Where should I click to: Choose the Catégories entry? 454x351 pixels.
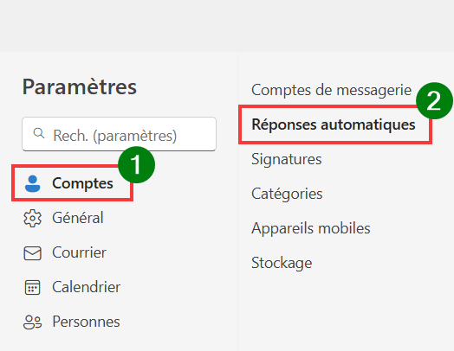[287, 194]
